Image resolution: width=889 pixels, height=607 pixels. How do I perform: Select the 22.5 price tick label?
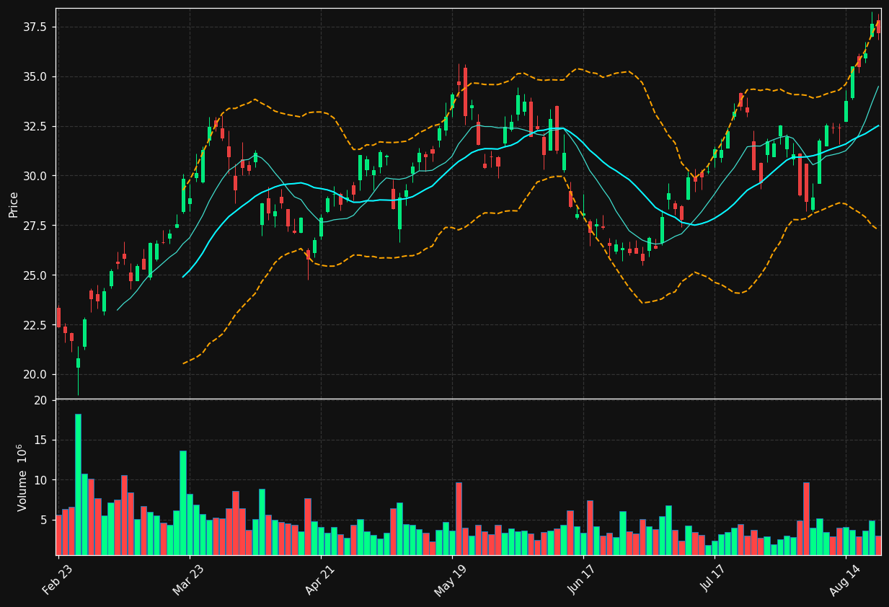coord(35,325)
